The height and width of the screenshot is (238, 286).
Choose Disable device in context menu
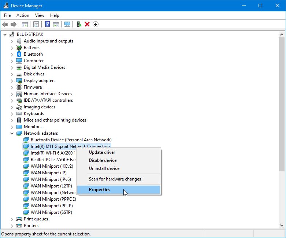point(119,160)
